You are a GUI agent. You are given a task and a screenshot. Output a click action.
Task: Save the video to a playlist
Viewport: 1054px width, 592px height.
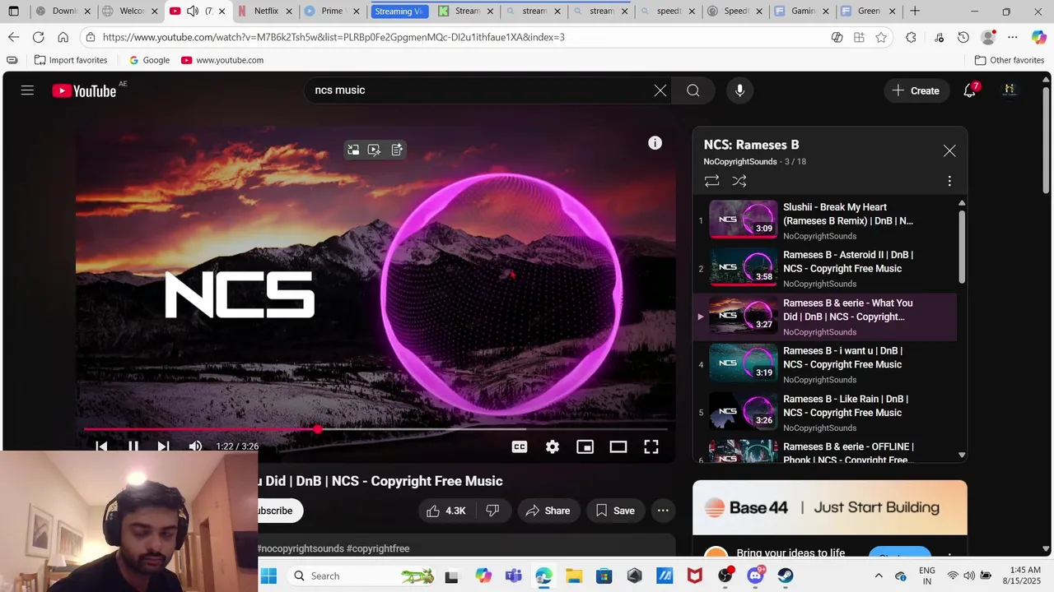tap(615, 511)
